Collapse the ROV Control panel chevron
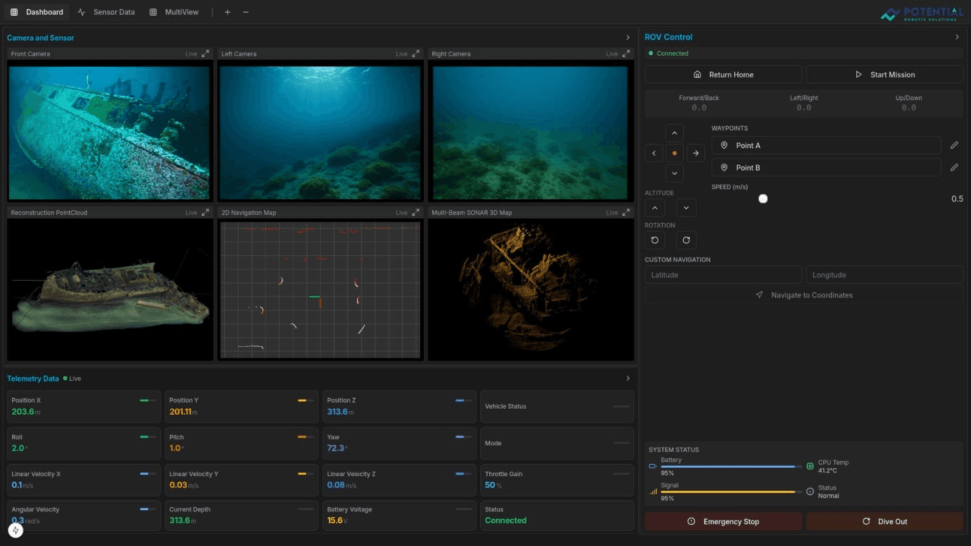Image resolution: width=971 pixels, height=546 pixels. [x=957, y=37]
